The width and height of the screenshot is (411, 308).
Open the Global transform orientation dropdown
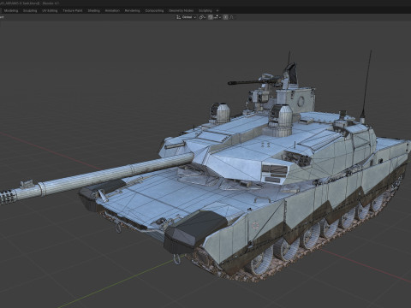pyautogui.click(x=187, y=17)
